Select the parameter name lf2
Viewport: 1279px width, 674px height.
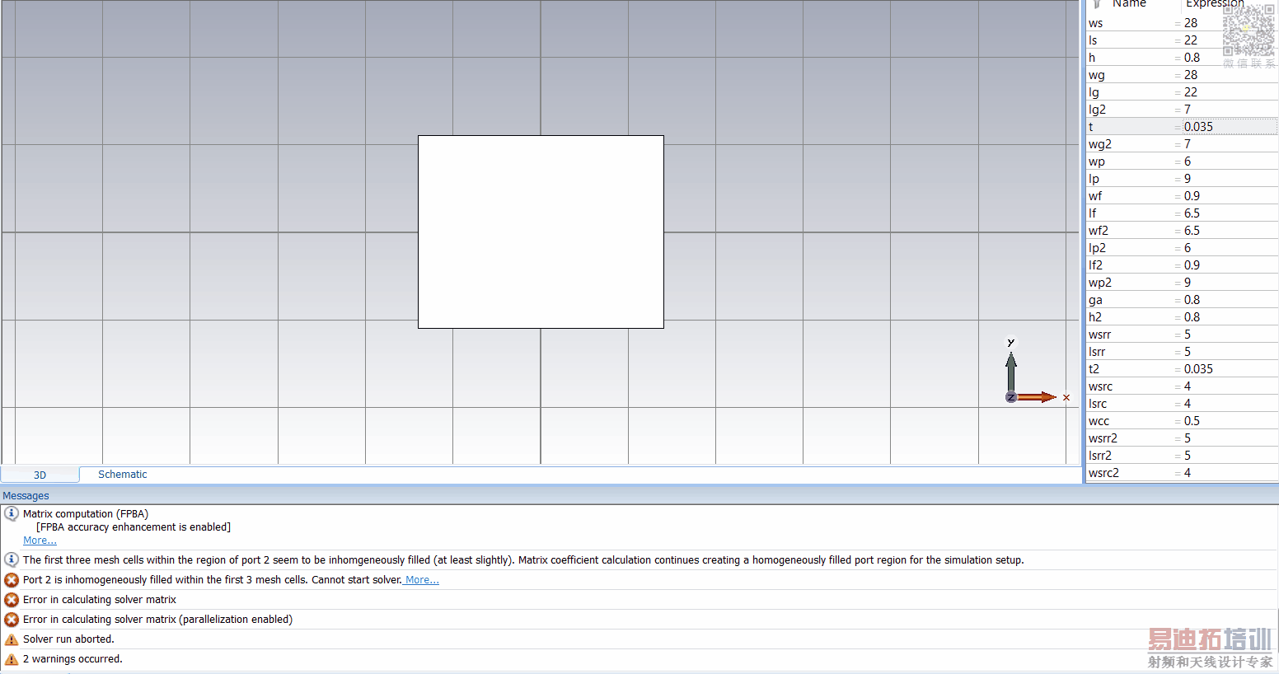pyautogui.click(x=1095, y=265)
